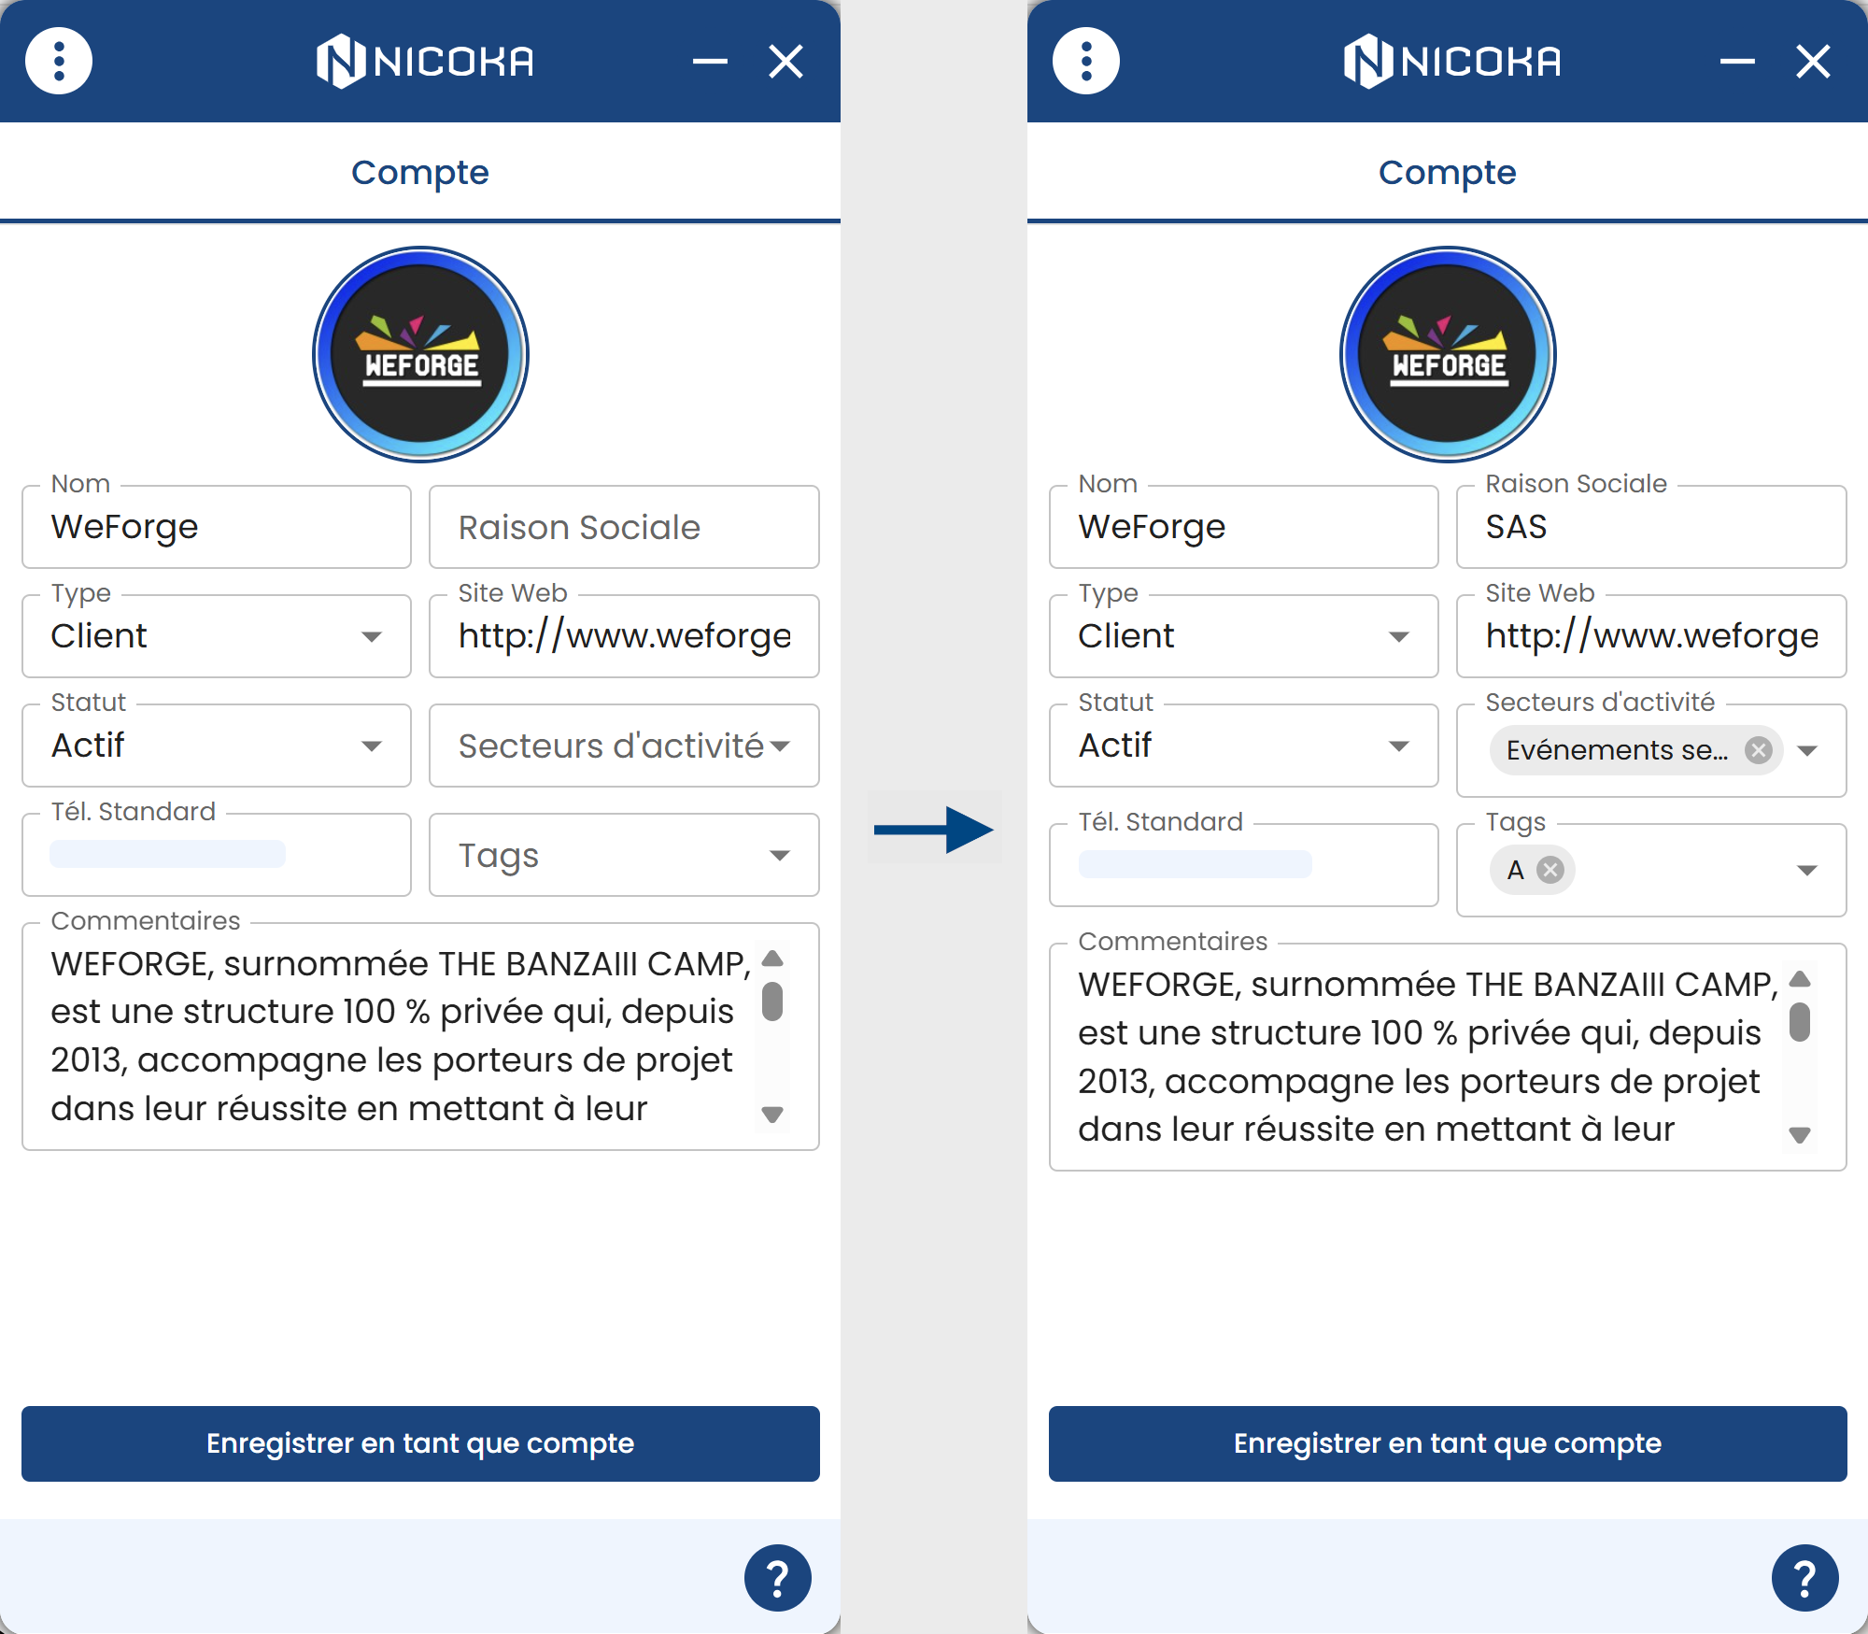Expand the Tags dropdown containing 'A' chip
1868x1634 pixels.
click(1806, 871)
